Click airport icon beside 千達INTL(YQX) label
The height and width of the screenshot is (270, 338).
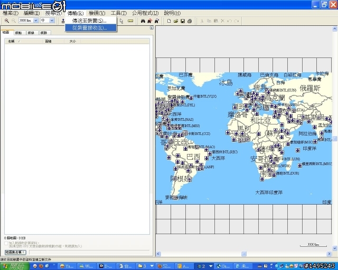coord(191,98)
